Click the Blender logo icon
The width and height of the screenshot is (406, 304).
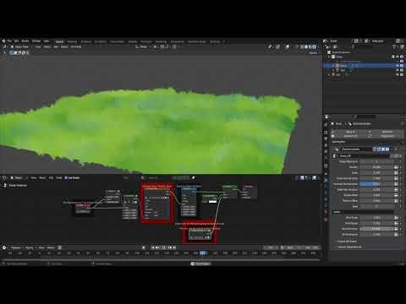pyautogui.click(x=3, y=41)
